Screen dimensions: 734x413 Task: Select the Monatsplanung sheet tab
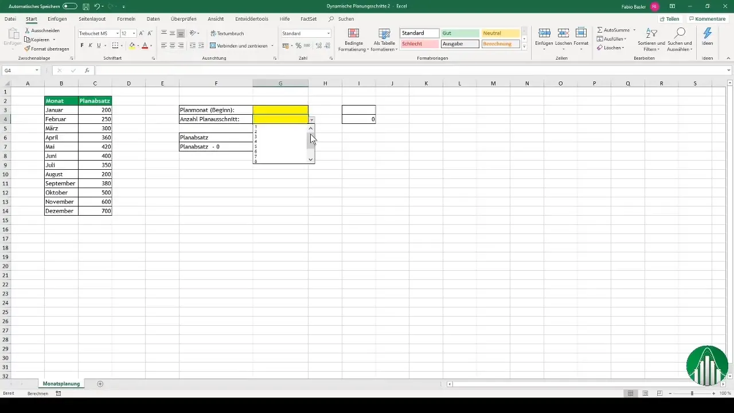(x=61, y=384)
